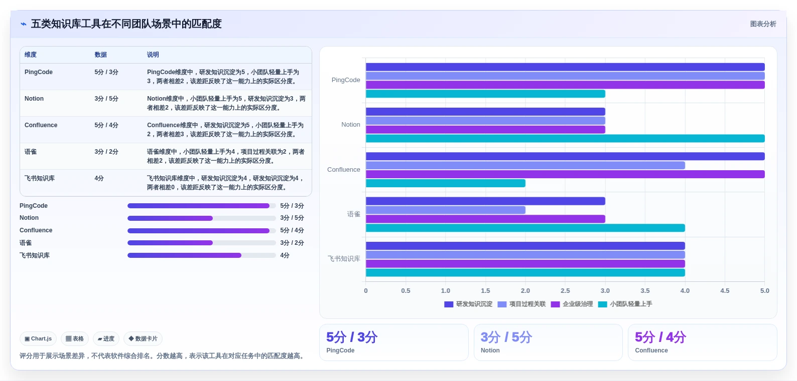797x381 pixels.
Task: Click the 5分 / 4分 value in Confluence table row
Action: pos(106,125)
